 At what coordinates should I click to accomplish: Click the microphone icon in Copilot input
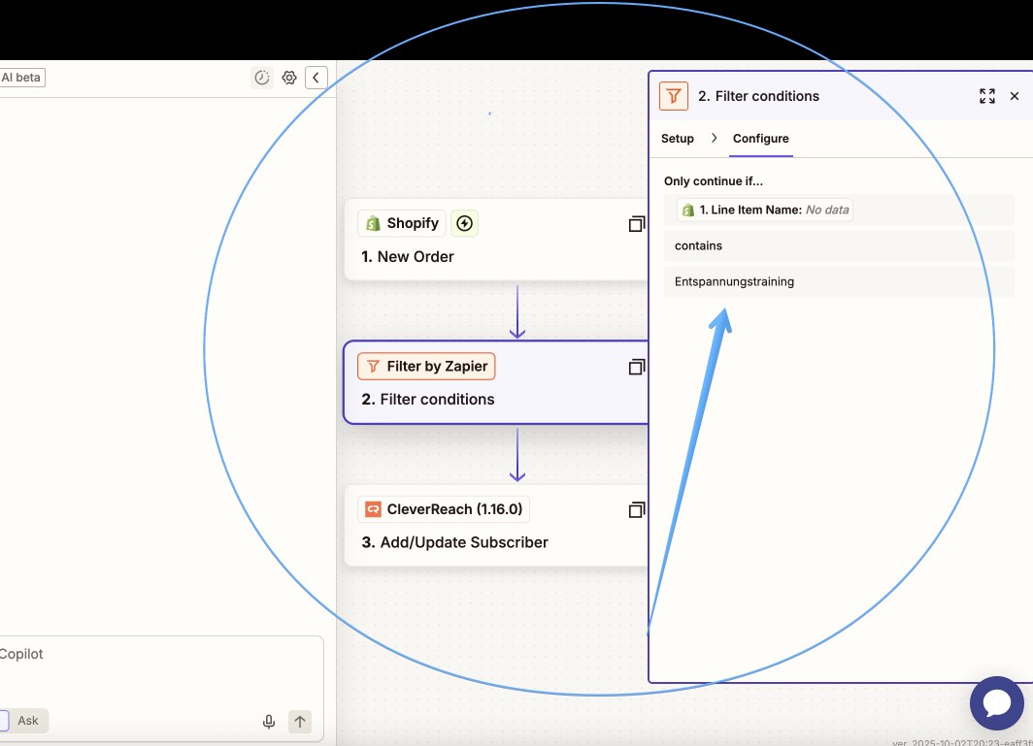(269, 722)
